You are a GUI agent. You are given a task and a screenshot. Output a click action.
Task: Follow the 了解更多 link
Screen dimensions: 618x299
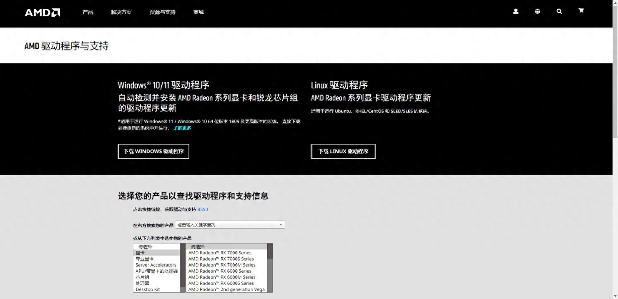(182, 128)
